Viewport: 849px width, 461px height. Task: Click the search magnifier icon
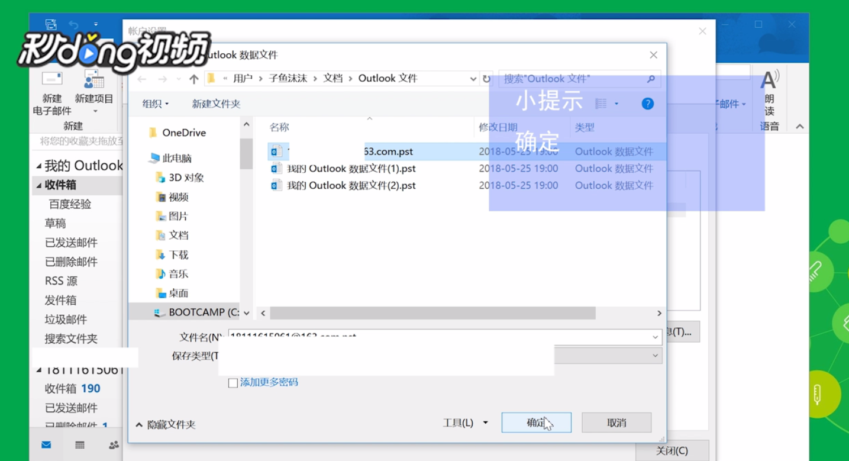point(651,79)
